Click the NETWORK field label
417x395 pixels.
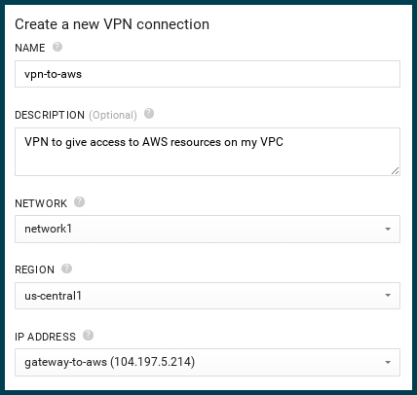point(41,203)
